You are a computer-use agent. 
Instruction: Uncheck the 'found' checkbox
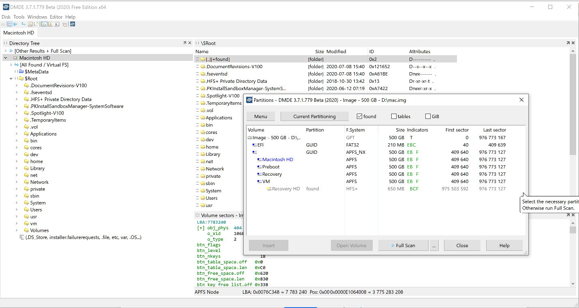(359, 116)
